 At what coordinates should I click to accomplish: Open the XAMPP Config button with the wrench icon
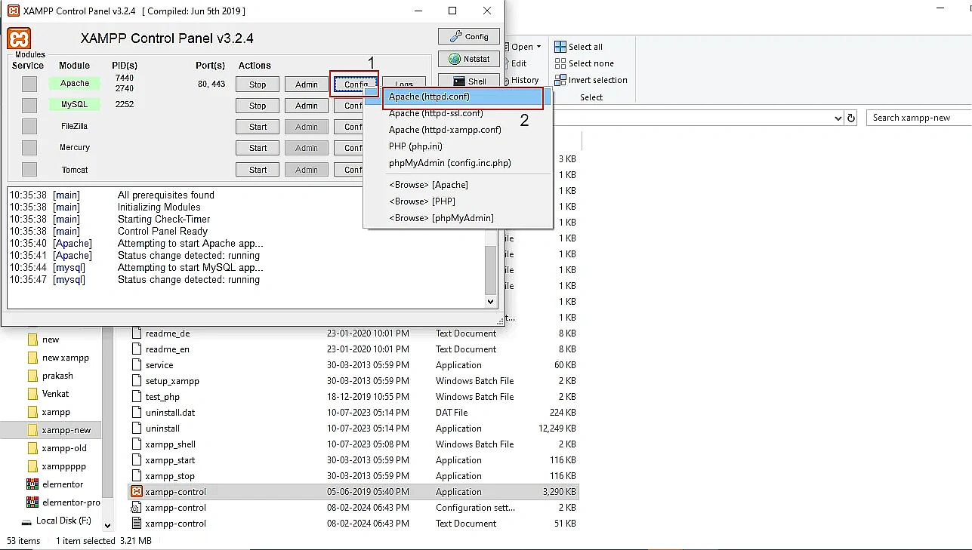tap(468, 36)
